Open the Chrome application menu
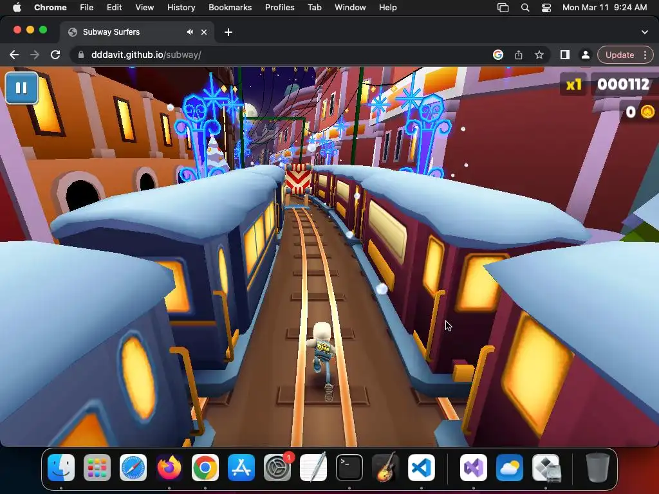 point(50,7)
